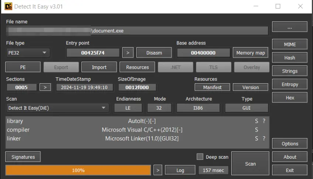This screenshot has width=313, height=179.
Task: Open the Version resource
Action: pyautogui.click(x=251, y=87)
